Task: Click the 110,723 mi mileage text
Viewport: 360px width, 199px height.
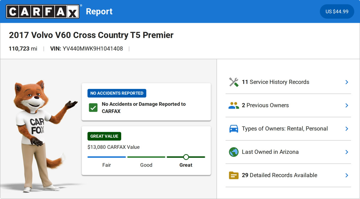Action: tap(23, 49)
